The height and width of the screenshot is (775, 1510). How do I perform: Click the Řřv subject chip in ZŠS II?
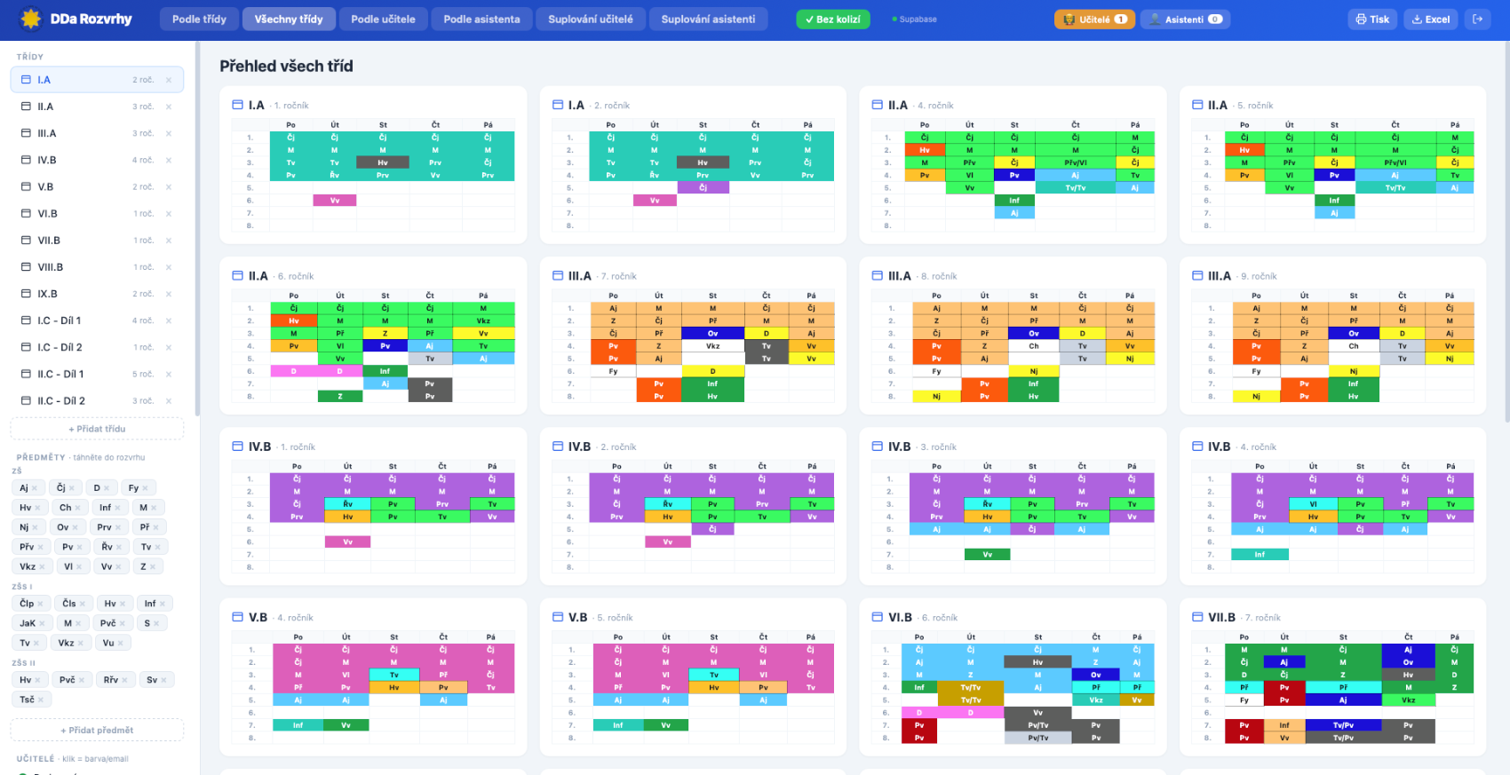[x=115, y=680]
